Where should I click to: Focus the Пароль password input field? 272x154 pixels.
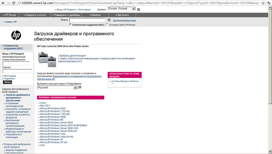point(17,71)
